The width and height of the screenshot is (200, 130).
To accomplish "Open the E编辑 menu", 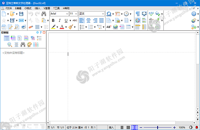I will (x=18, y=8).
